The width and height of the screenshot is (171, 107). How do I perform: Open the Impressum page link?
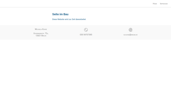tap(164, 4)
